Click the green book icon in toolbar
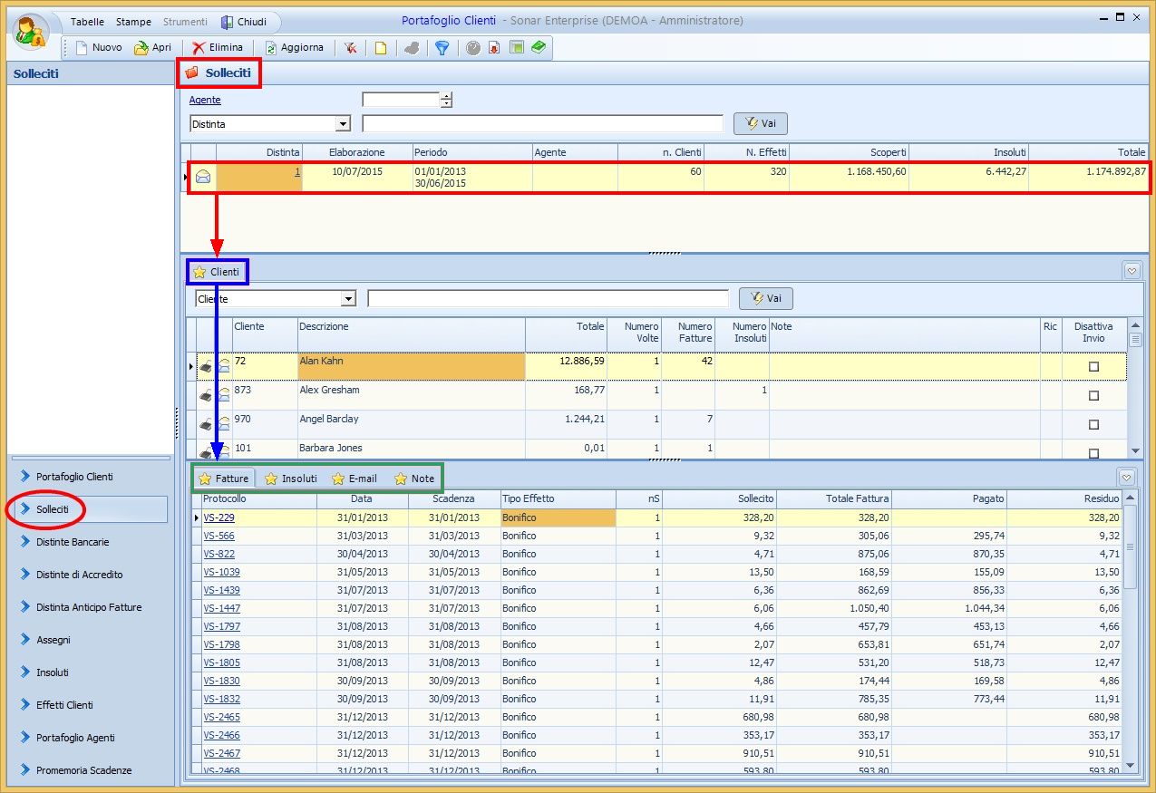 pos(539,47)
